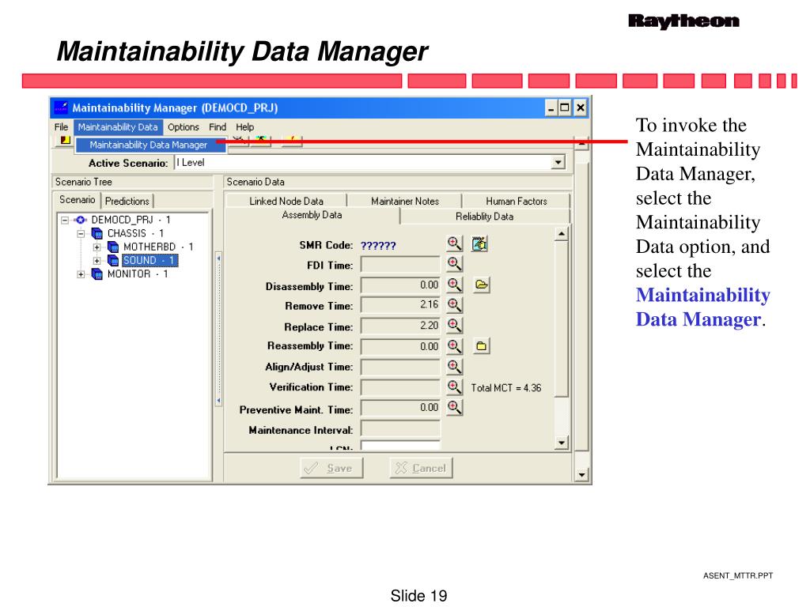Open the Maintainability Data menu
This screenshot has width=810, height=607.
coord(118,127)
